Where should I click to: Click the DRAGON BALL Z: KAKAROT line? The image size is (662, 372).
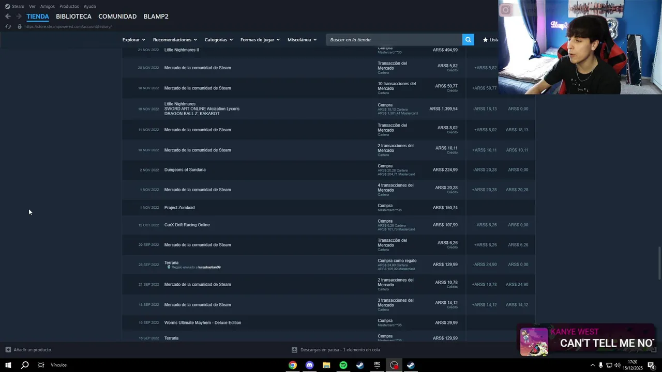[x=192, y=114]
